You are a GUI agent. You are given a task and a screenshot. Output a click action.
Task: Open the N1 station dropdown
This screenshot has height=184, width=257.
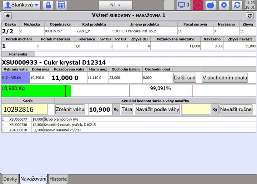pos(115,5)
